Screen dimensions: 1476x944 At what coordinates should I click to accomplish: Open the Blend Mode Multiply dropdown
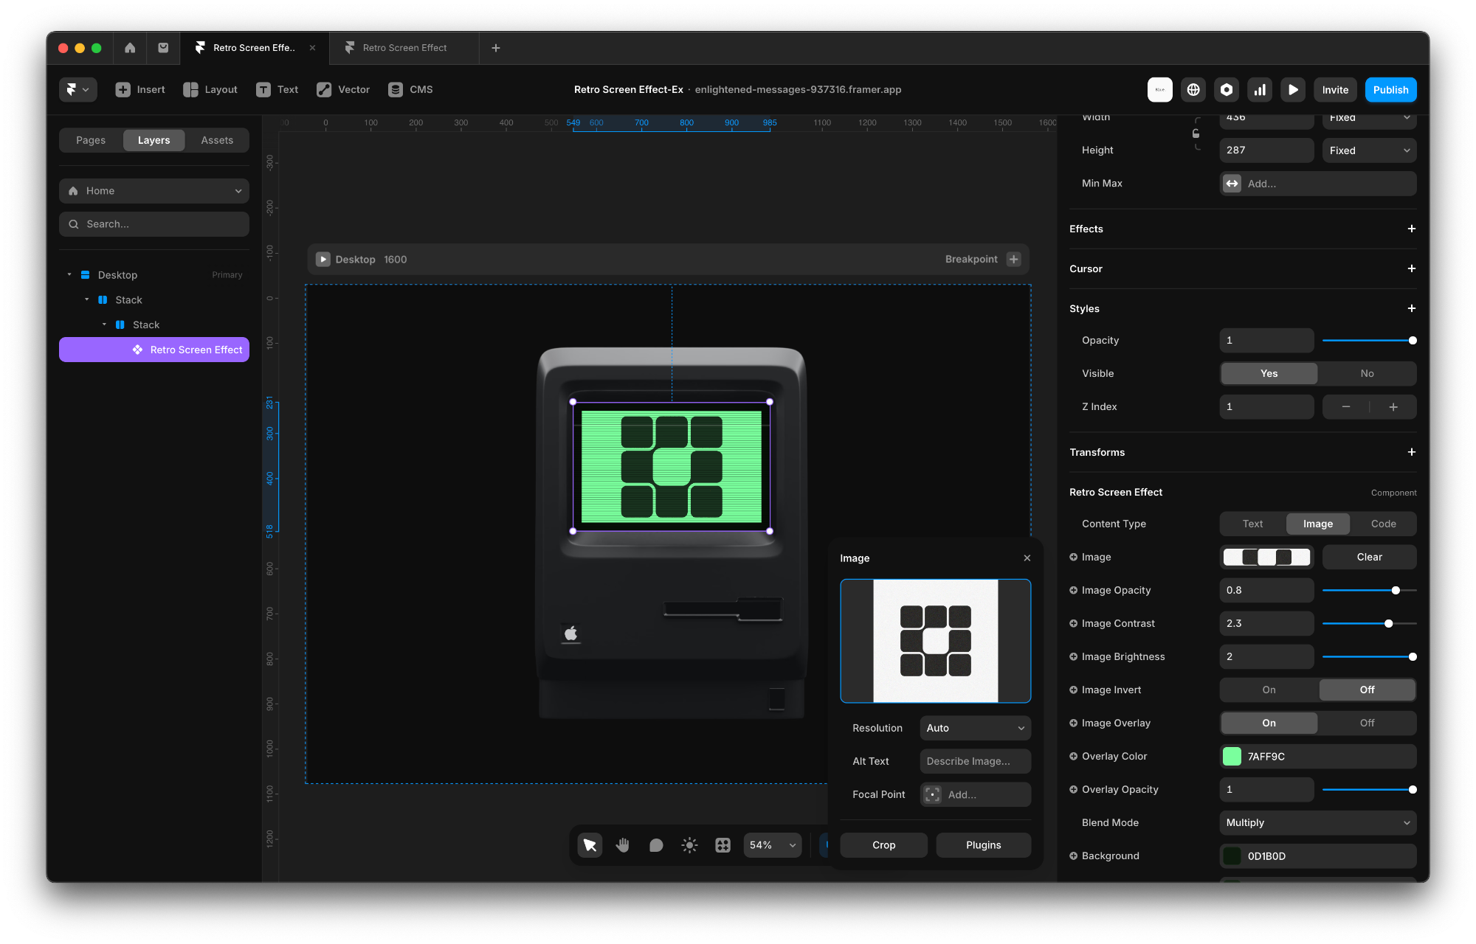pos(1317,822)
